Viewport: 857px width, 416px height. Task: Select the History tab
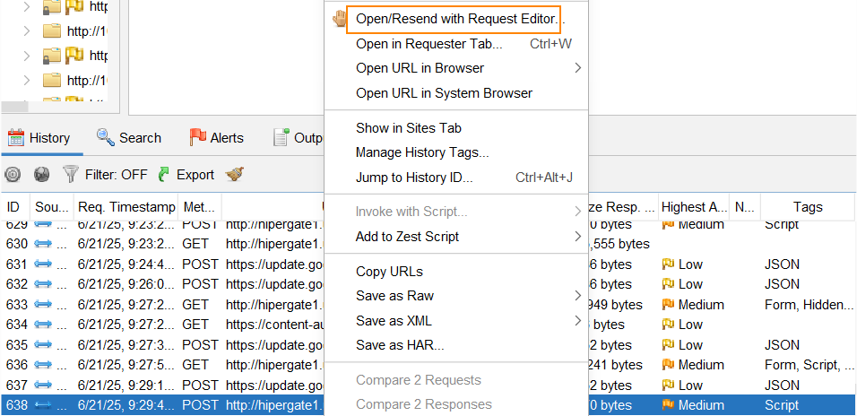pyautogui.click(x=39, y=138)
